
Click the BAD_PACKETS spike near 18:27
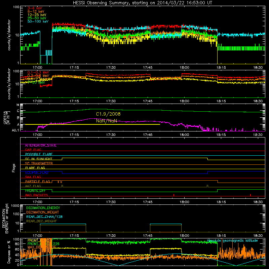(x=251, y=195)
